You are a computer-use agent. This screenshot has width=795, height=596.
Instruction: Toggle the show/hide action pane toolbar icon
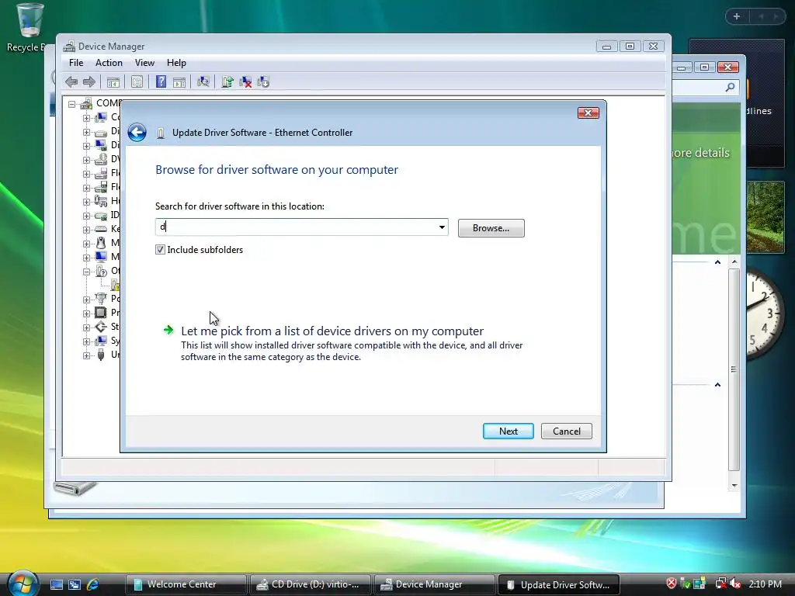click(179, 81)
